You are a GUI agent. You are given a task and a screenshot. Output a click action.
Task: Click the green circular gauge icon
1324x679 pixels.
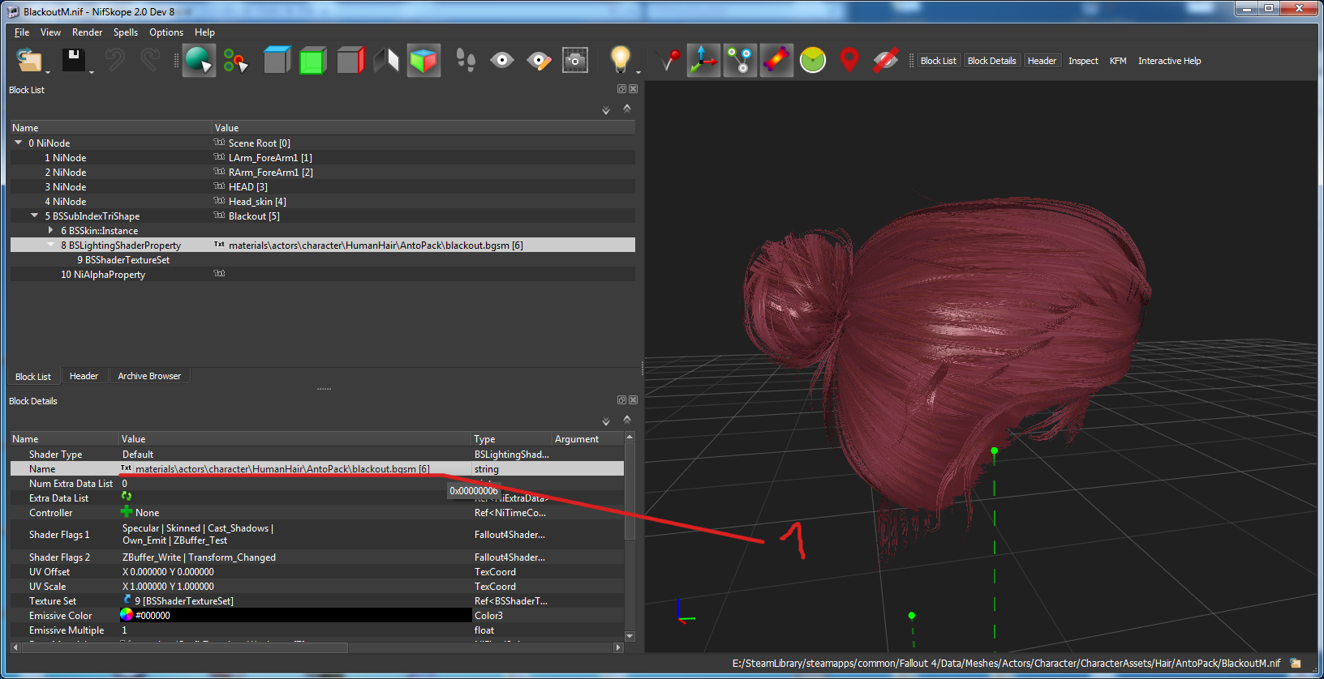click(x=813, y=61)
